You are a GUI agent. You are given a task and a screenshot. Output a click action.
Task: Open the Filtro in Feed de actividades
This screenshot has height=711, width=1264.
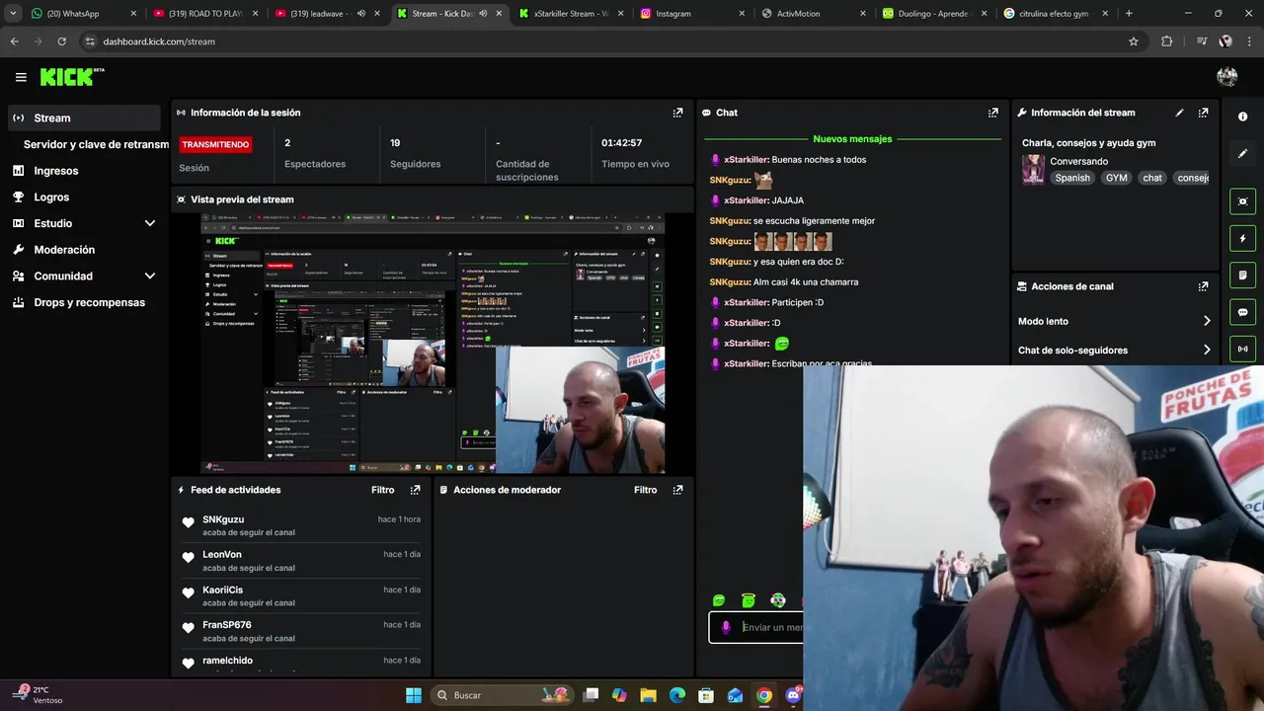point(382,490)
